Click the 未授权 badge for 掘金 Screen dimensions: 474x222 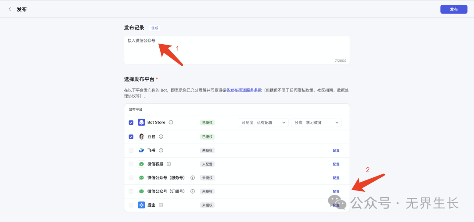(x=207, y=205)
